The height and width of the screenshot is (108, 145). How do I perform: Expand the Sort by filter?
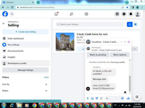[x=26, y=84]
